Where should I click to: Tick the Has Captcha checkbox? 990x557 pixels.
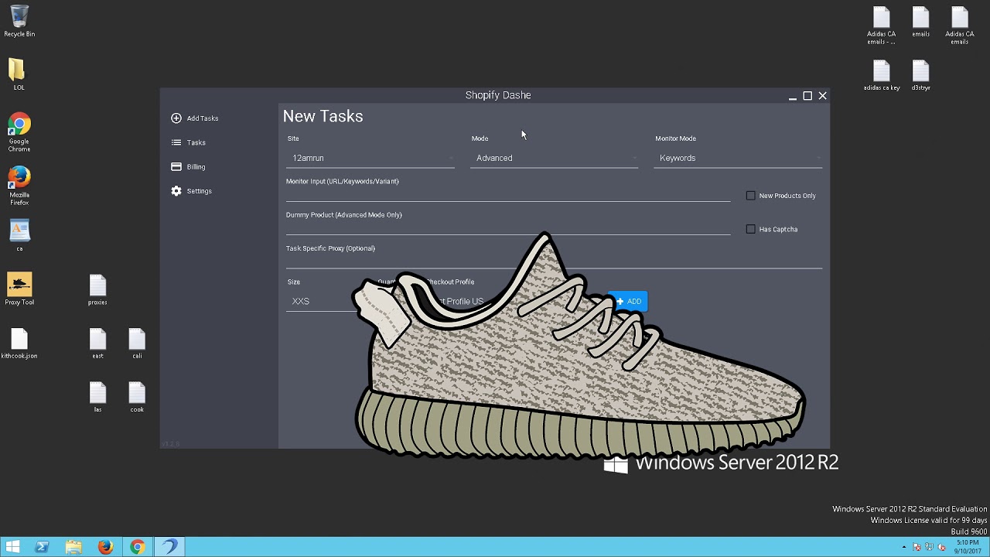click(x=750, y=229)
